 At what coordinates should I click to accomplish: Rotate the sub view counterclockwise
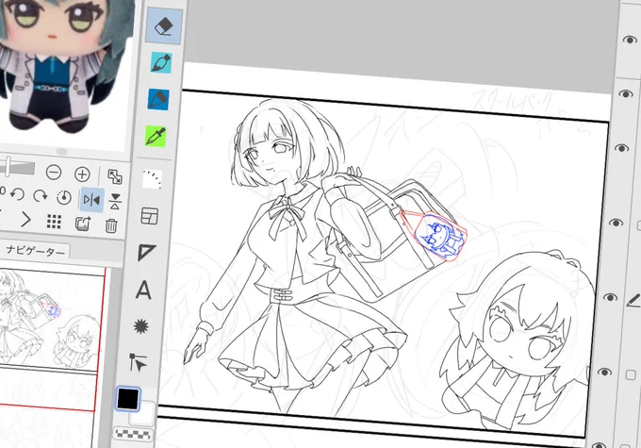pyautogui.click(x=17, y=194)
